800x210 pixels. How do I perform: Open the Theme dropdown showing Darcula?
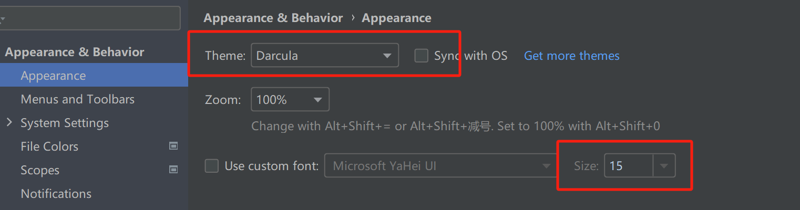(324, 56)
